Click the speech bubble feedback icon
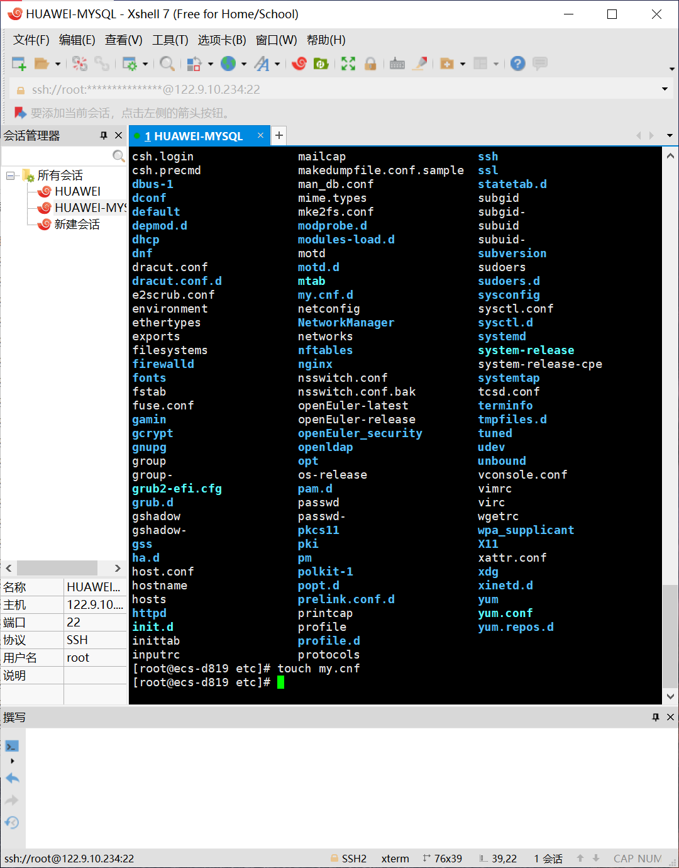679x868 pixels. pyautogui.click(x=540, y=64)
